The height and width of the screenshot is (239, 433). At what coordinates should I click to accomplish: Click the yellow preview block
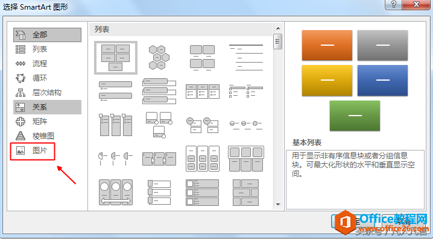point(327,81)
